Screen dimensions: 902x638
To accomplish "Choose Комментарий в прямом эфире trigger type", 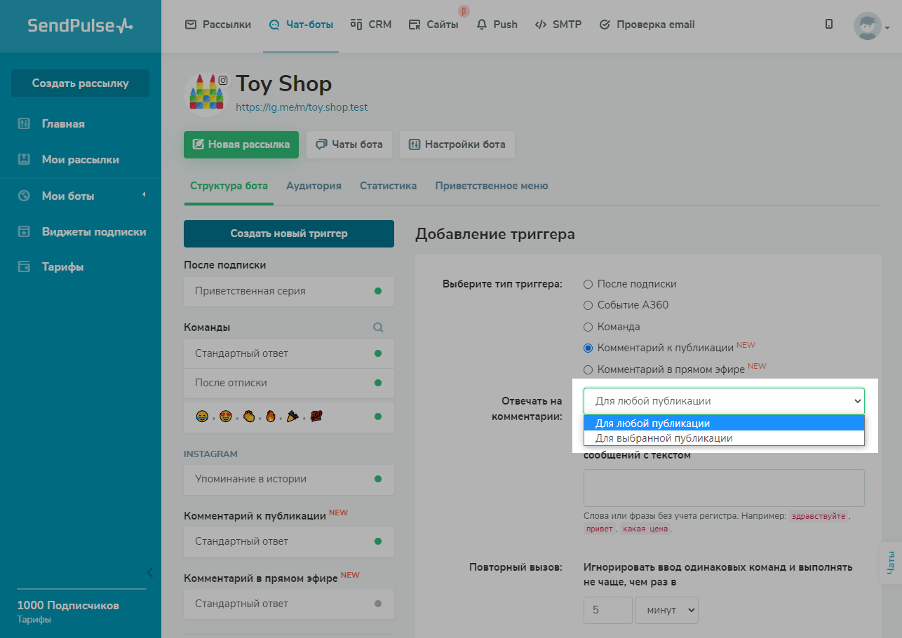I will click(588, 369).
